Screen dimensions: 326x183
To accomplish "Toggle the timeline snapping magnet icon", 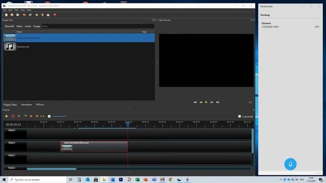I will click(x=13, y=116).
